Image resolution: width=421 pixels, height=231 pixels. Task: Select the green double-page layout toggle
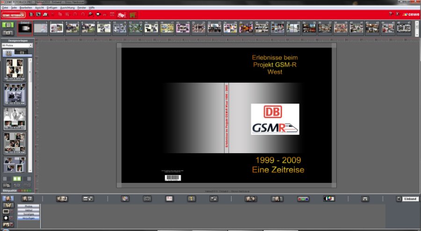click(x=17, y=179)
